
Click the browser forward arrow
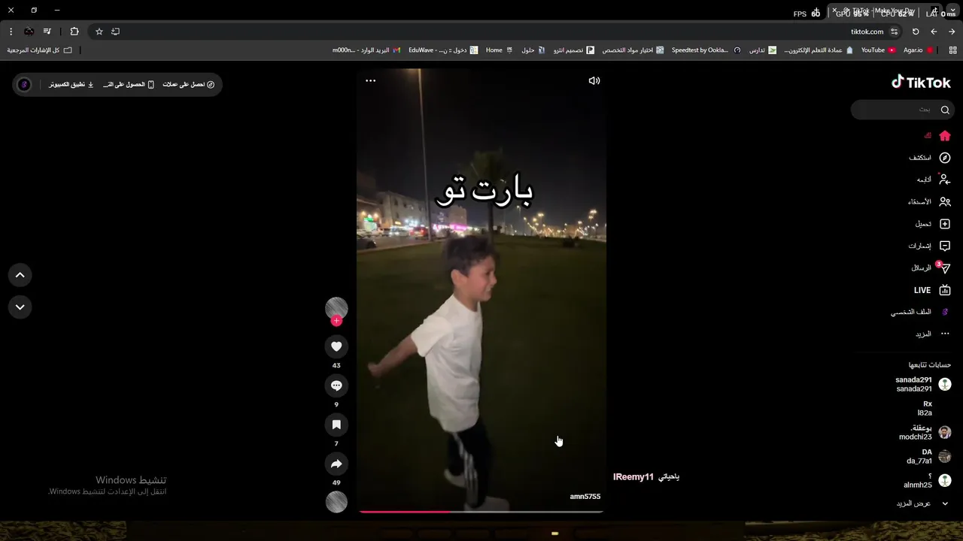pyautogui.click(x=952, y=32)
